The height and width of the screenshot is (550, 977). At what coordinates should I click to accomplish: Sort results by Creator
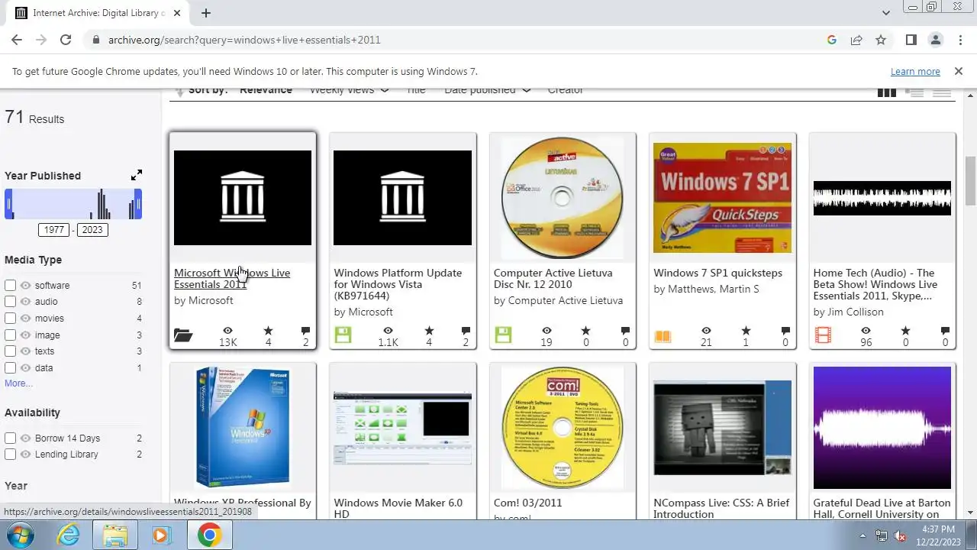point(566,91)
